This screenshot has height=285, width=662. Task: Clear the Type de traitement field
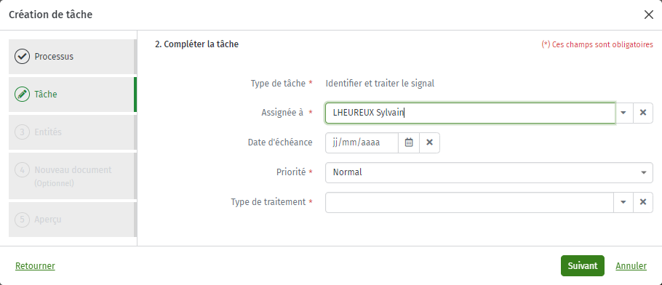click(643, 202)
